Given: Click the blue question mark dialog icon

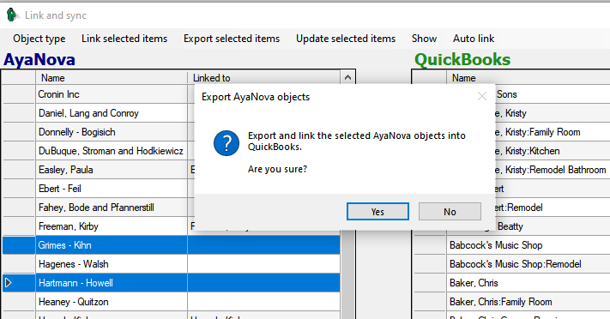Looking at the screenshot, I should tap(226, 143).
